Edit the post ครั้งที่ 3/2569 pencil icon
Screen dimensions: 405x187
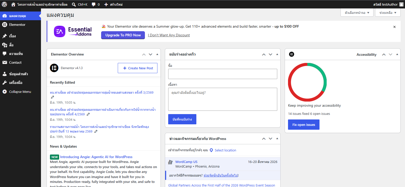52,97
